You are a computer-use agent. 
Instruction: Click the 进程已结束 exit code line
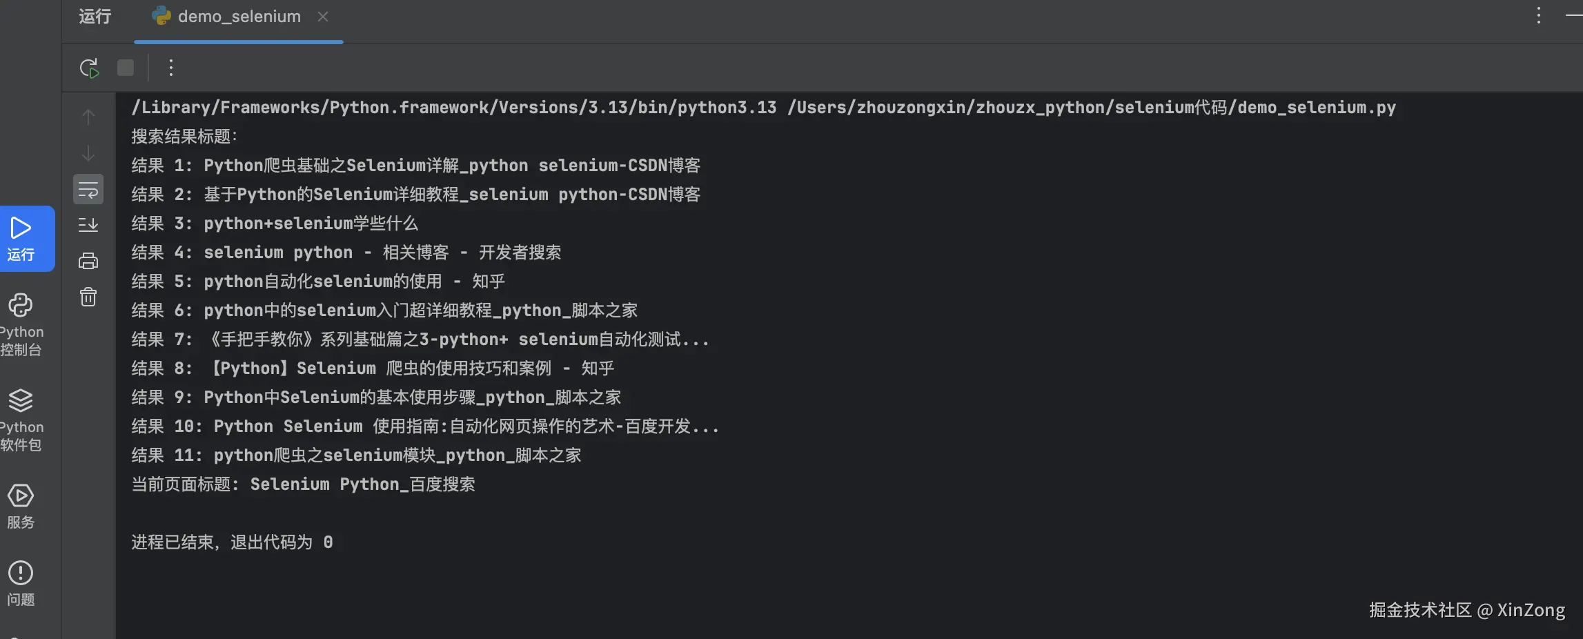(x=232, y=542)
